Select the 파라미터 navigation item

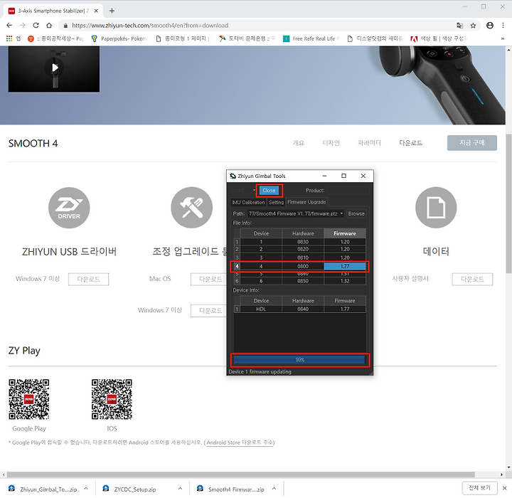click(369, 143)
